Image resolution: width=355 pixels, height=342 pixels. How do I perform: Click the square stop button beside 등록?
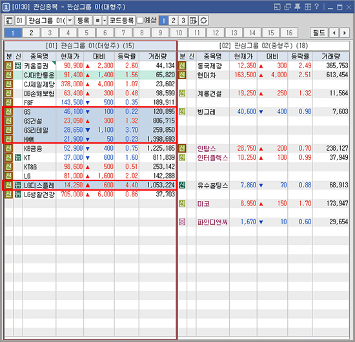pyautogui.click(x=97, y=21)
